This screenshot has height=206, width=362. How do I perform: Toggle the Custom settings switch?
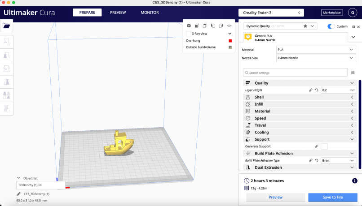coord(331,26)
